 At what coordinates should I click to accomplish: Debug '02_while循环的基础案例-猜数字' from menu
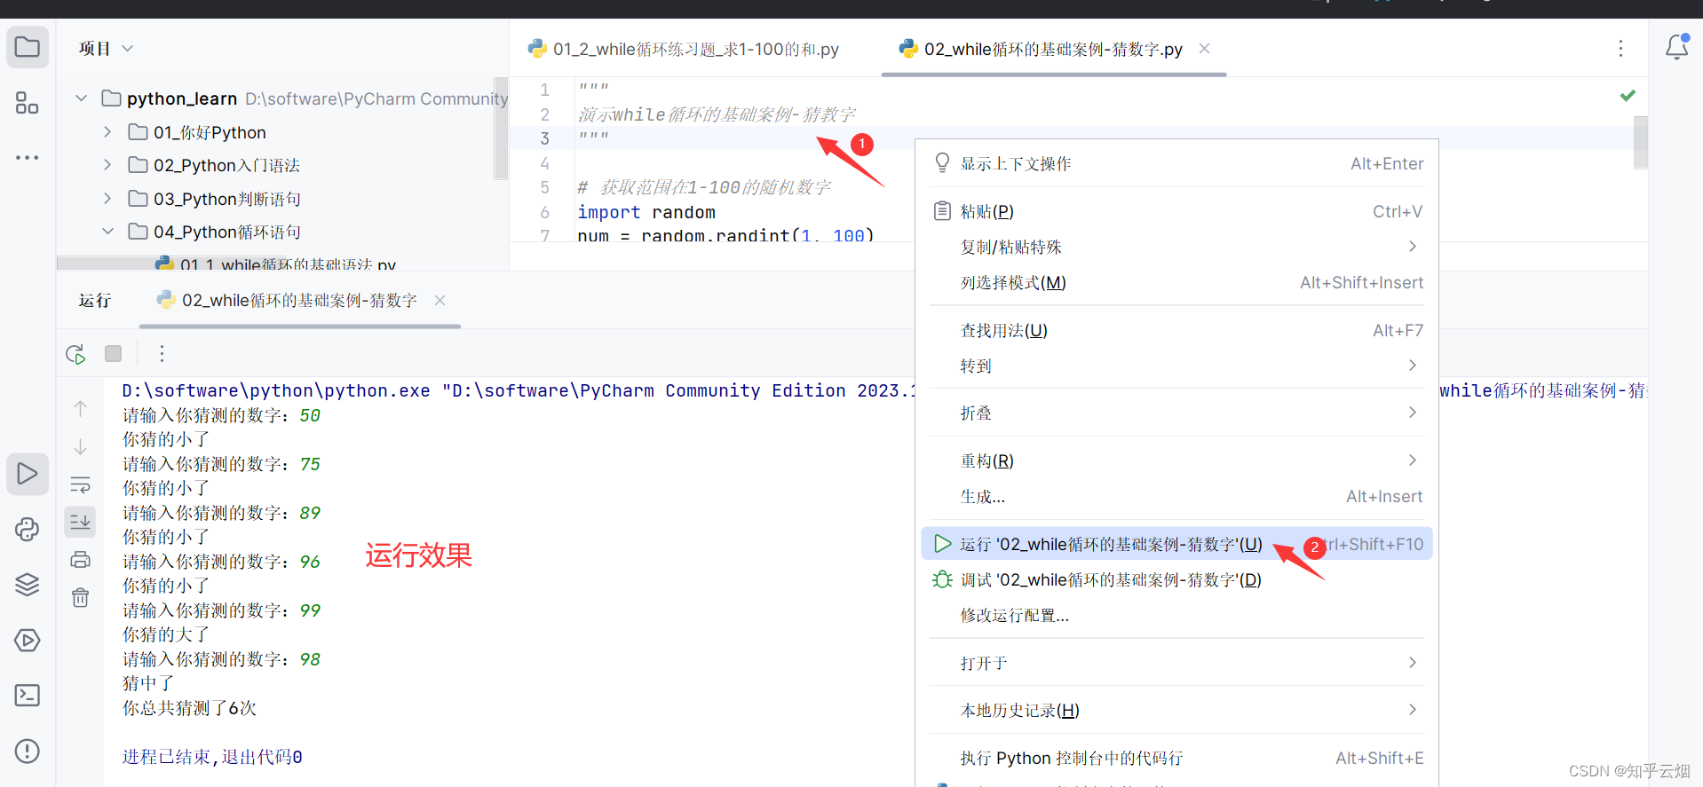(x=1176, y=579)
